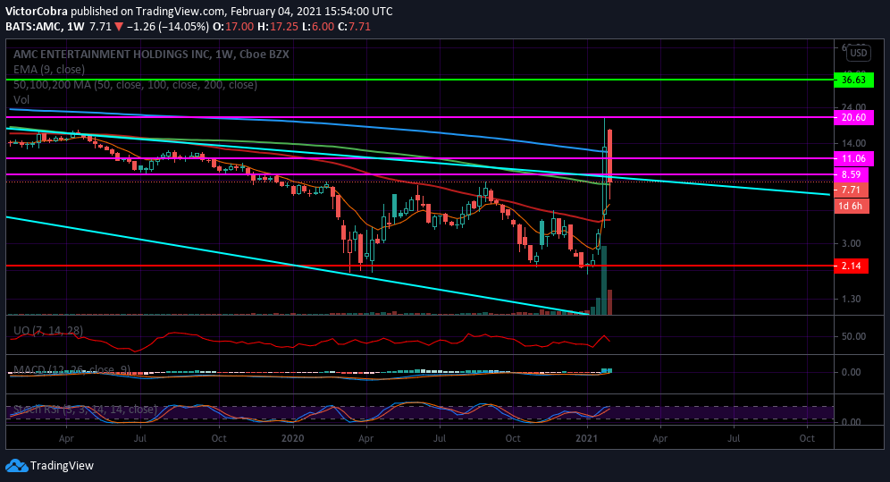The width and height of the screenshot is (890, 482).
Task: Click the 3.00 price axis tick
Action: (x=851, y=243)
